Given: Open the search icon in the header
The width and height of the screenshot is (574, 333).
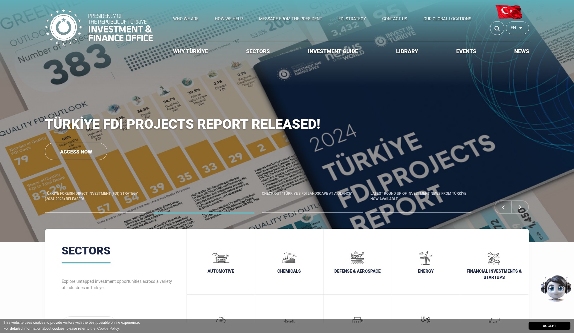Looking at the screenshot, I should [x=497, y=28].
